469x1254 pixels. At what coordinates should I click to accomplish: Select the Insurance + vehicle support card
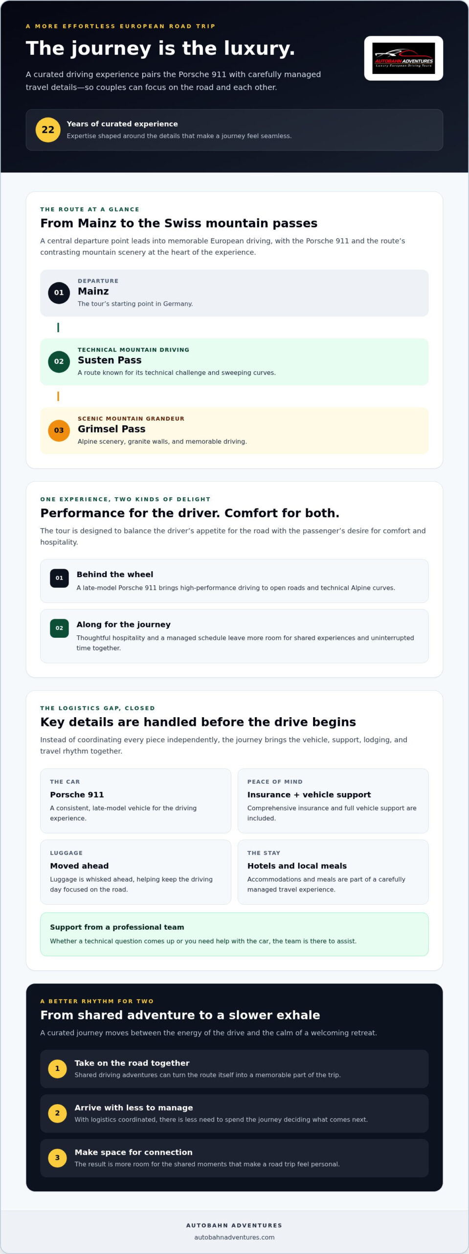(333, 801)
